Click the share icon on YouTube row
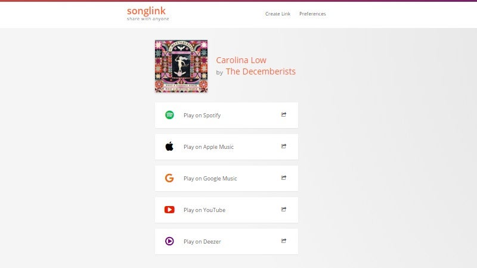The height and width of the screenshot is (268, 477). point(284,210)
